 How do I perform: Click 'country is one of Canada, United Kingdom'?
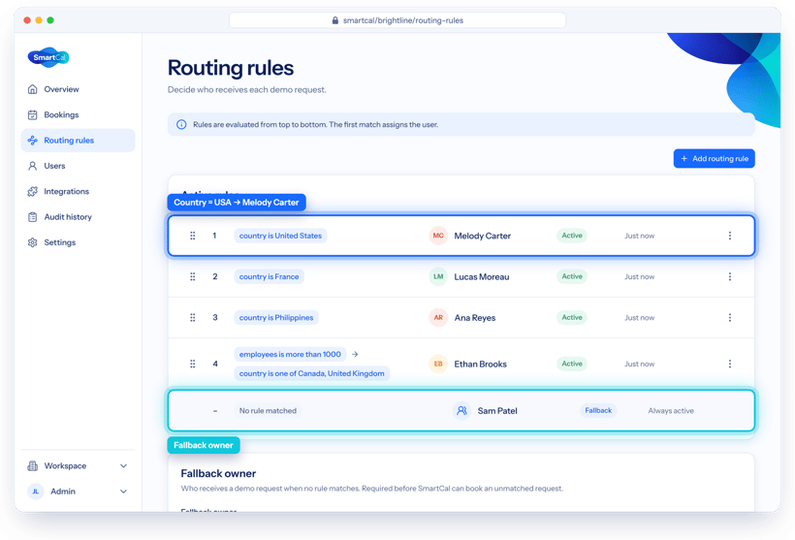312,373
